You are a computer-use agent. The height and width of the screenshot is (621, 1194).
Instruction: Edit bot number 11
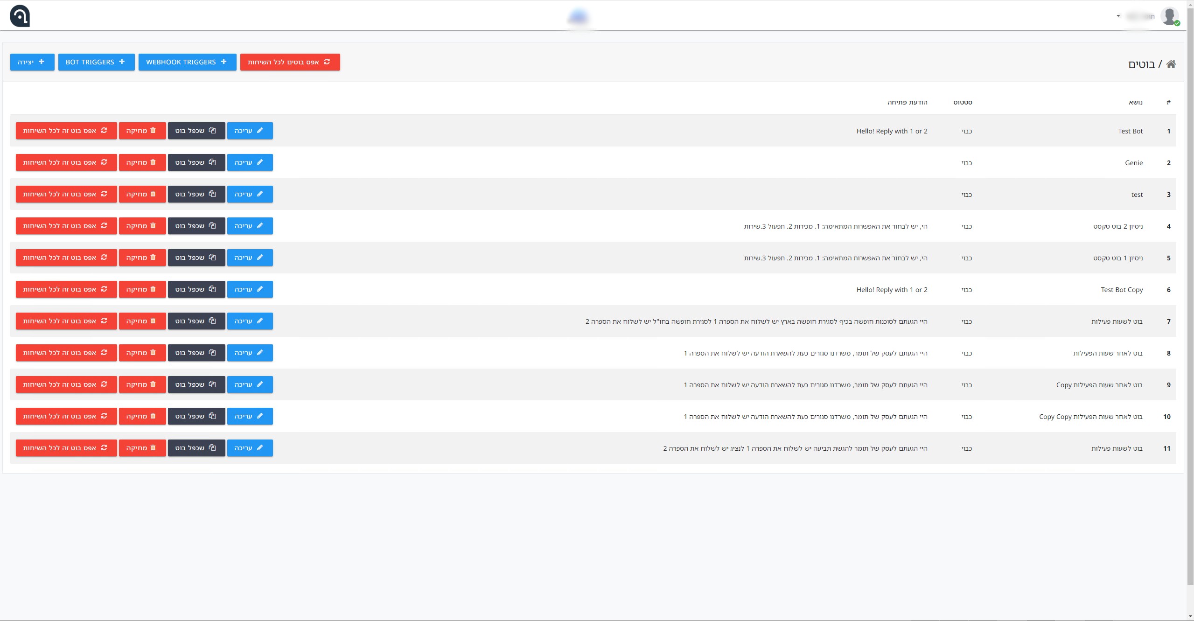coord(250,448)
